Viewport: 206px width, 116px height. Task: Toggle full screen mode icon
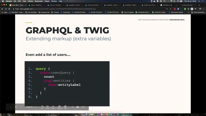coord(73,107)
